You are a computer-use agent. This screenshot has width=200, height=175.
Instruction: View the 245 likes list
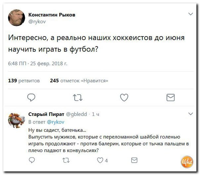[79, 80]
